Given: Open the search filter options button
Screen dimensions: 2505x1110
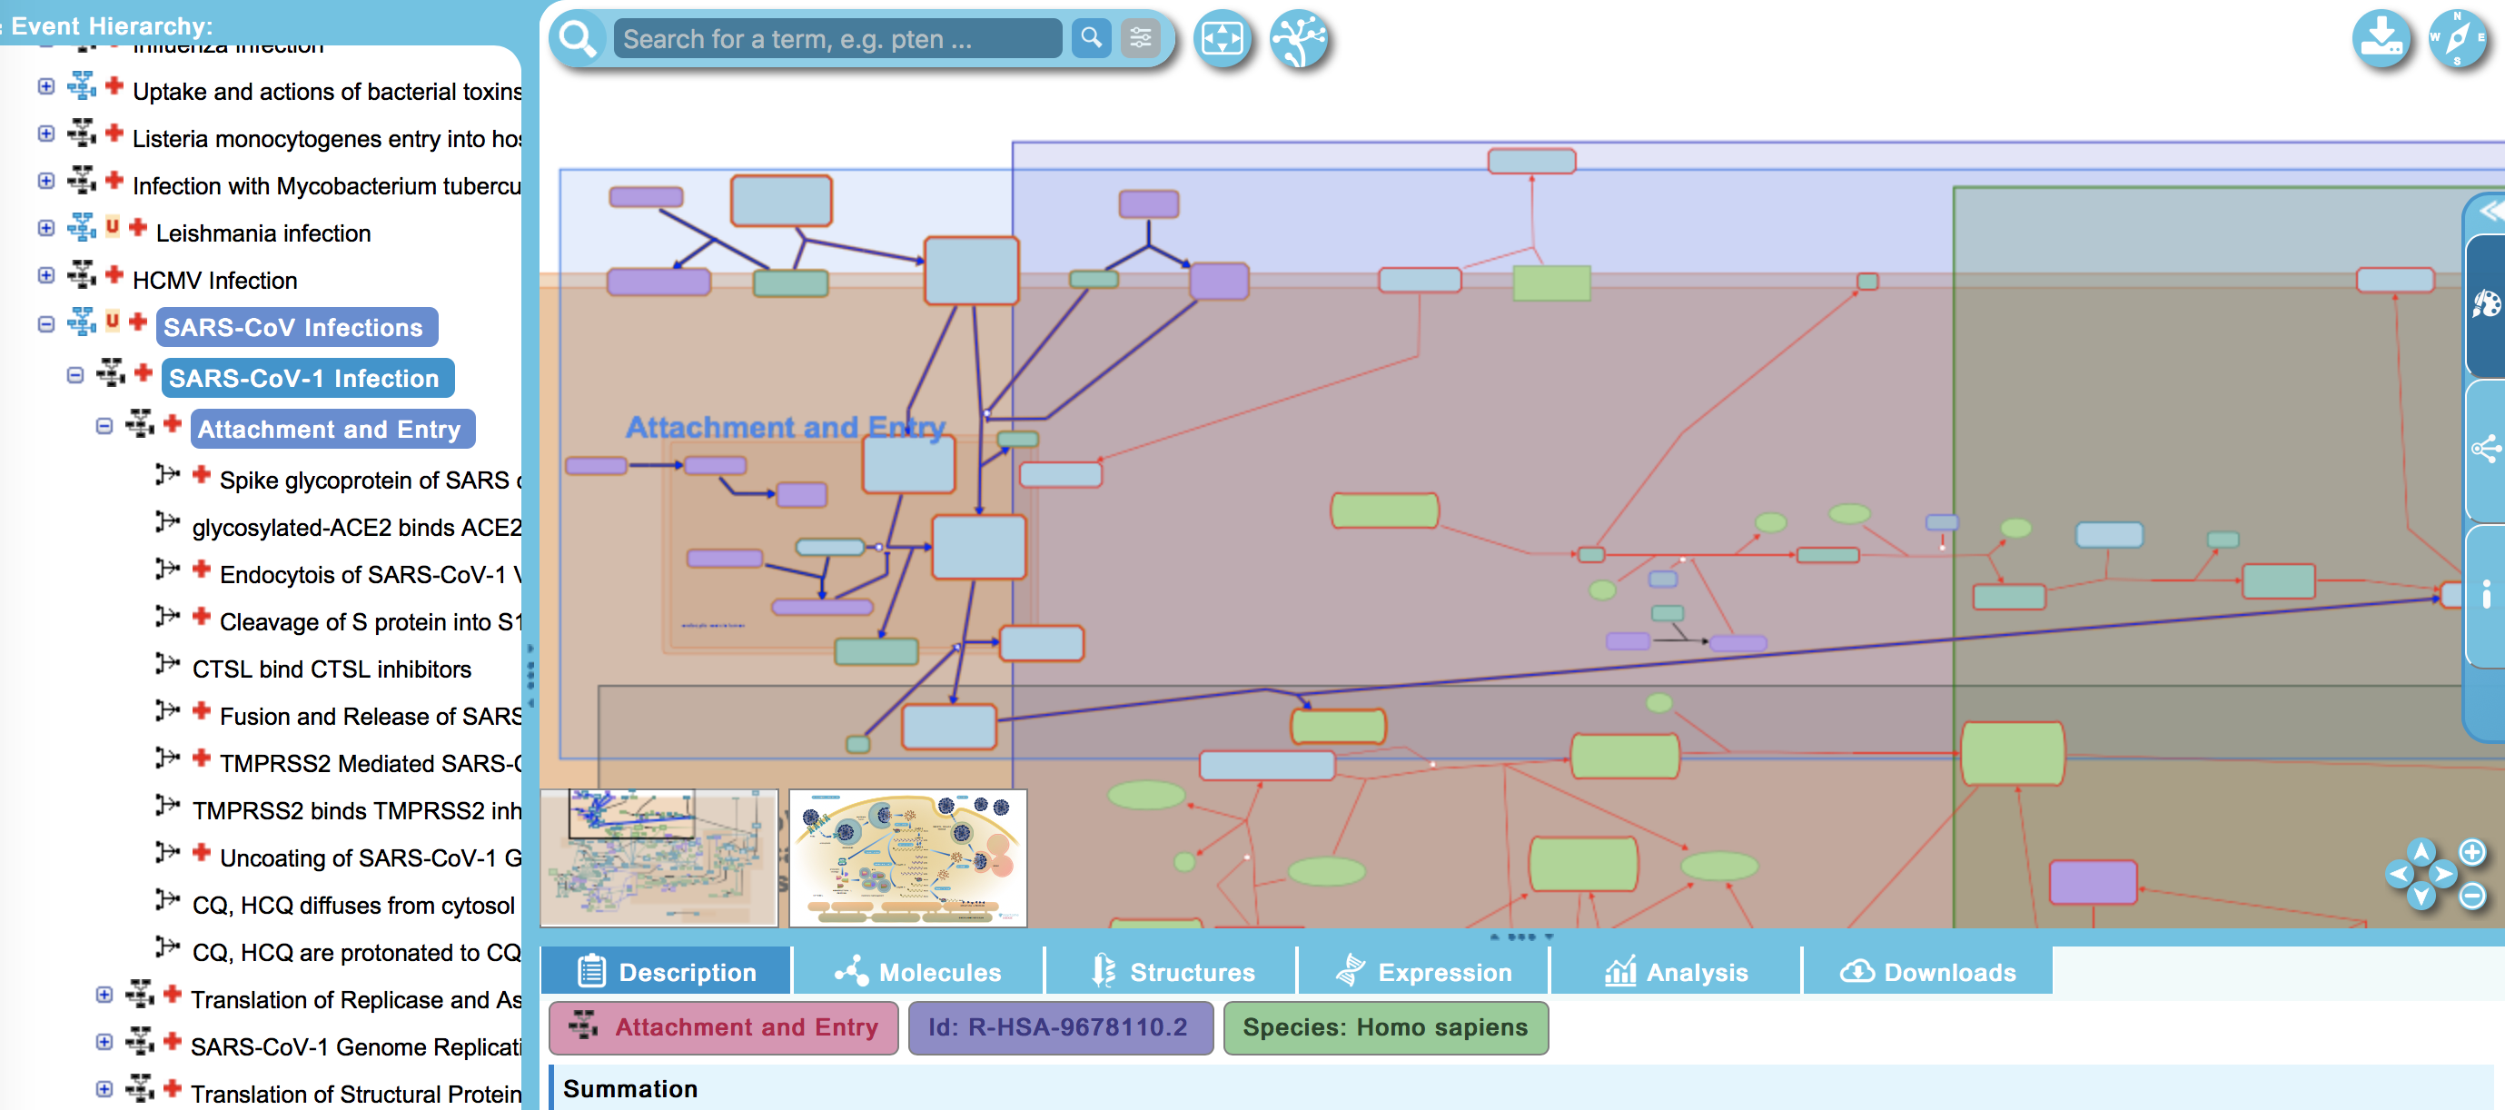Looking at the screenshot, I should point(1140,39).
